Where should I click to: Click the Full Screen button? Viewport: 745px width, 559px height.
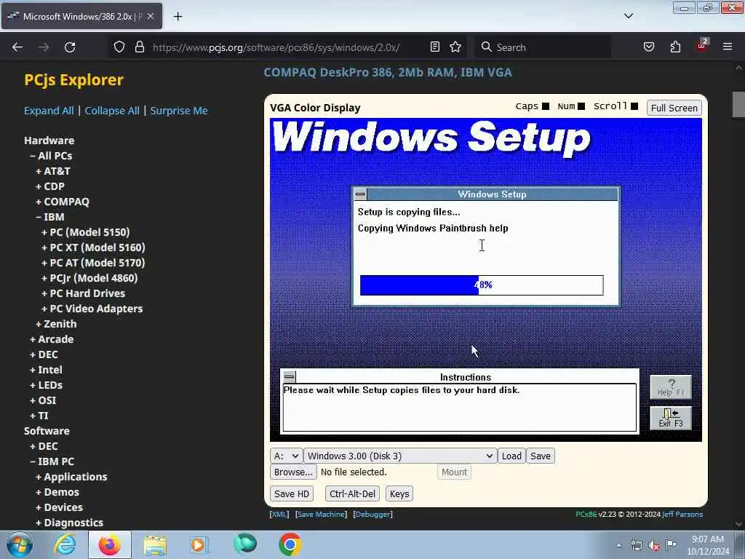(x=674, y=108)
